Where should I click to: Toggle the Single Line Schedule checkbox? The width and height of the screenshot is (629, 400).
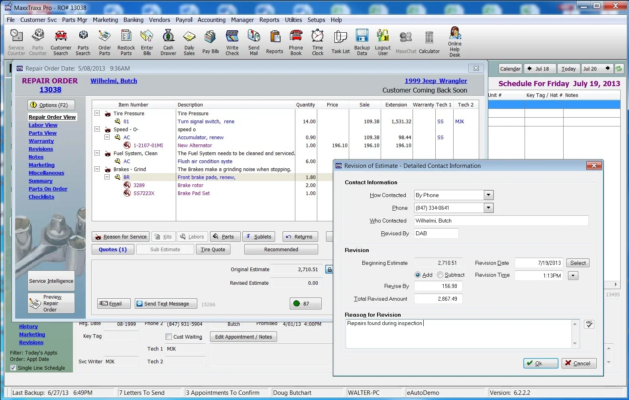[13, 368]
